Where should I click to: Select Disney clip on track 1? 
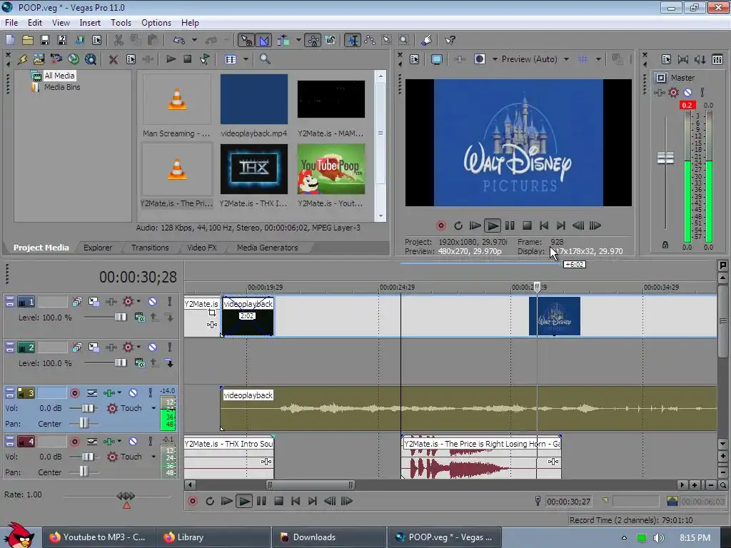554,316
